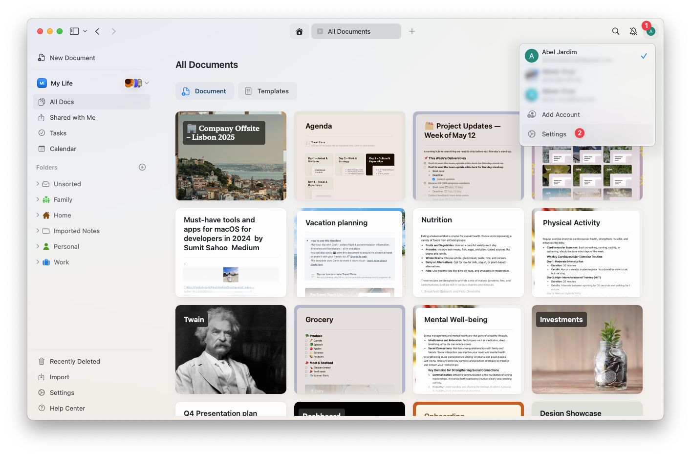This screenshot has width=691, height=456.
Task: Add a new tab with plus
Action: pyautogui.click(x=412, y=31)
